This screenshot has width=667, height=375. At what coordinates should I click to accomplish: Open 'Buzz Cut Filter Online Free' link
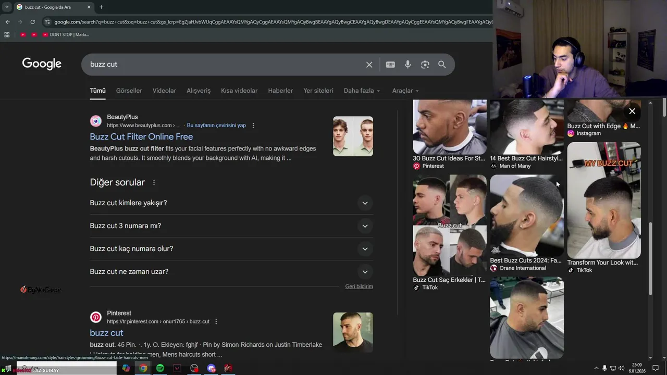141,136
